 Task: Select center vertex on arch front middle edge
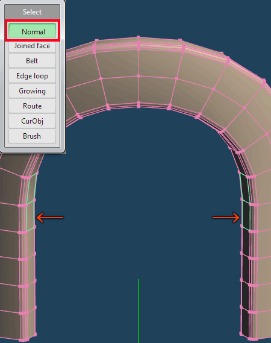pos(139,76)
